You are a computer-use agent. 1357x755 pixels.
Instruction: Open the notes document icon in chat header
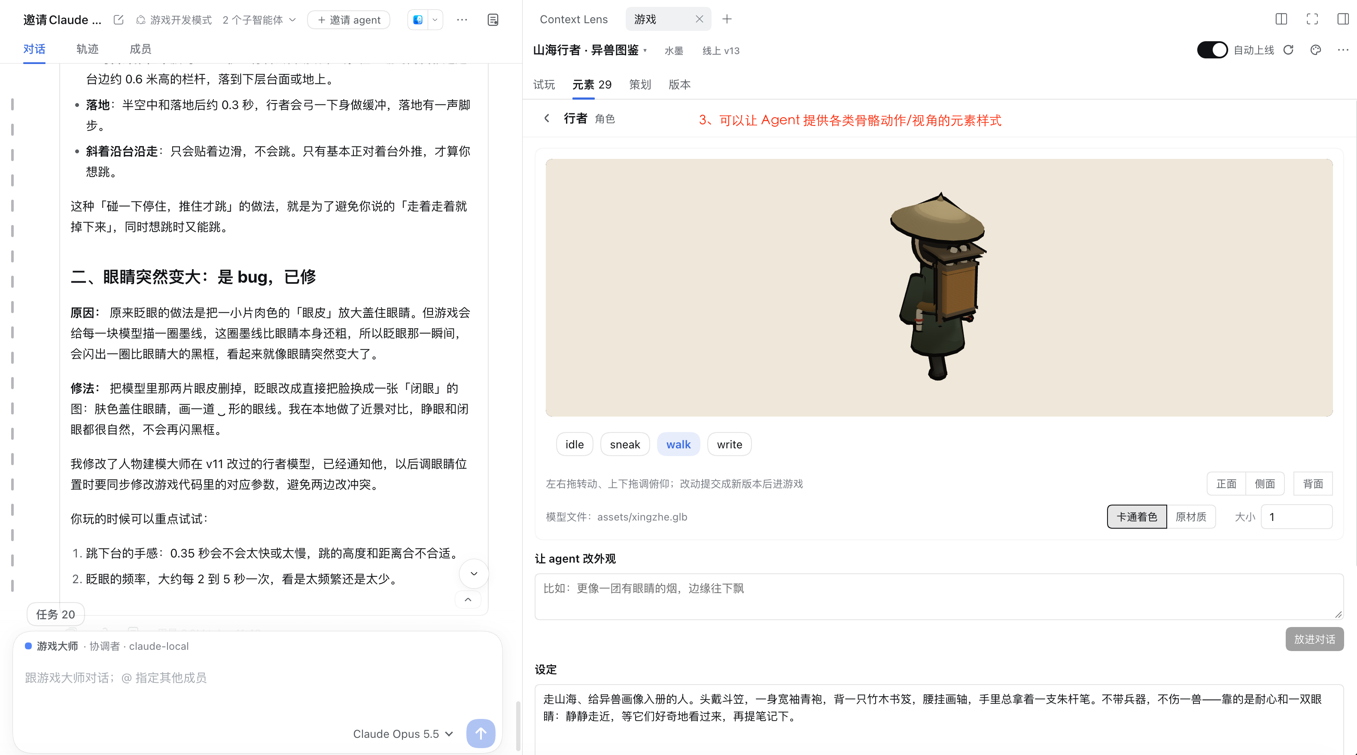tap(493, 19)
